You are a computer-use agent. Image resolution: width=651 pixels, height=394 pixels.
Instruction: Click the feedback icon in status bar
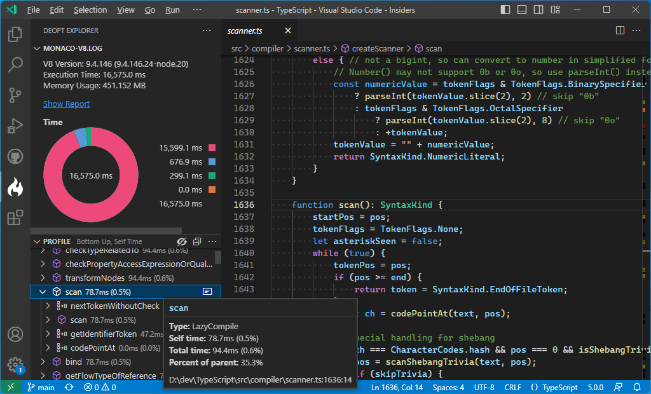[618, 387]
